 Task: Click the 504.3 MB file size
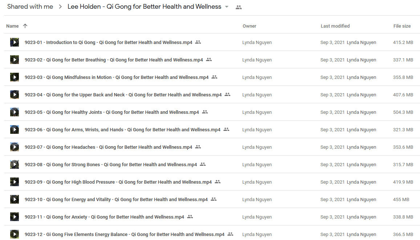(x=403, y=112)
